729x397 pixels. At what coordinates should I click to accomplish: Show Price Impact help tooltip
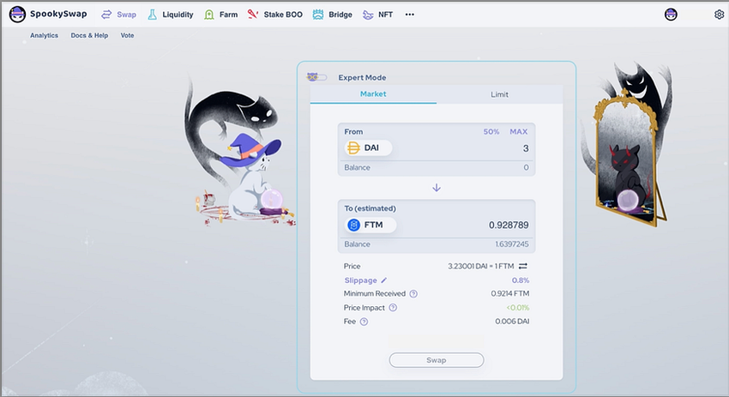coord(393,307)
